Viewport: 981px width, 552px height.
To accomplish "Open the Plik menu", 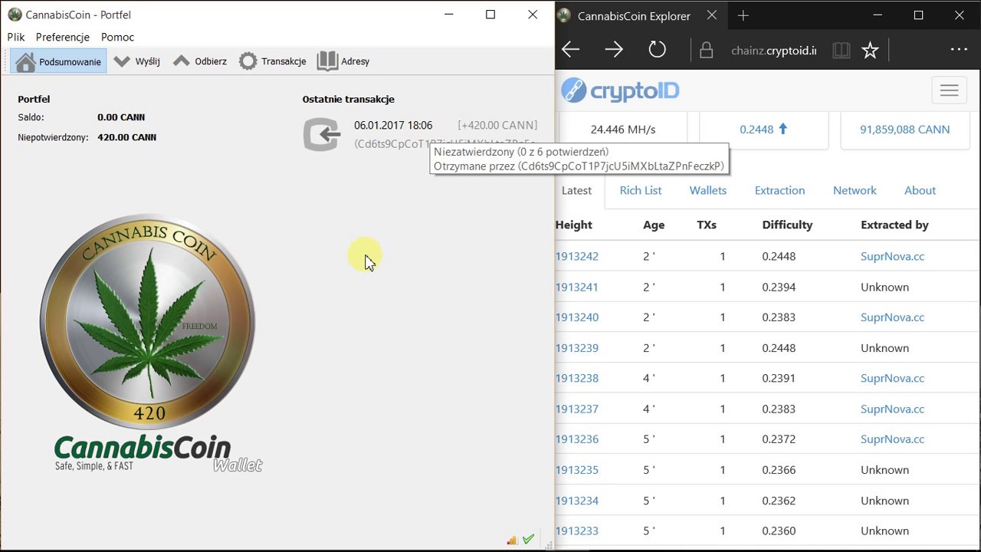I will tap(16, 37).
